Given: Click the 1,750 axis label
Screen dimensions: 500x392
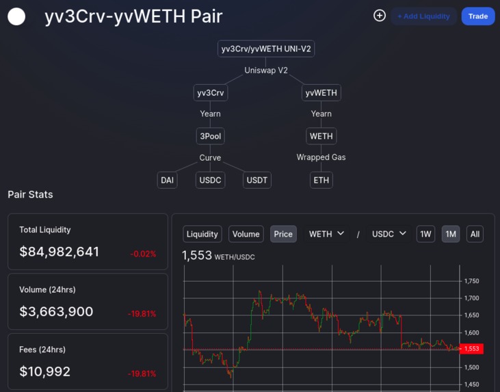Looking at the screenshot, I should (x=472, y=281).
